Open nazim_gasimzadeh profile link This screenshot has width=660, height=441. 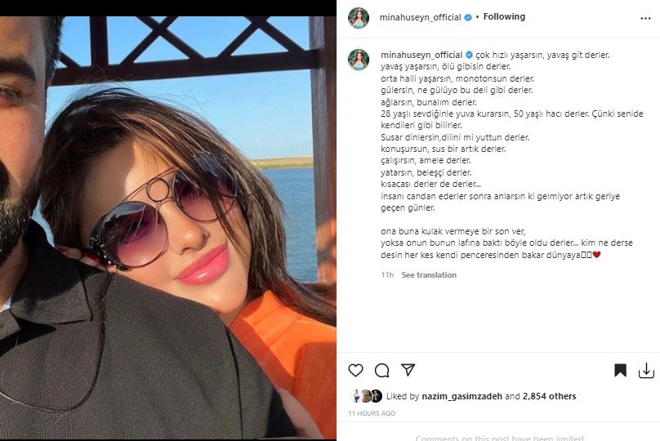click(x=462, y=396)
